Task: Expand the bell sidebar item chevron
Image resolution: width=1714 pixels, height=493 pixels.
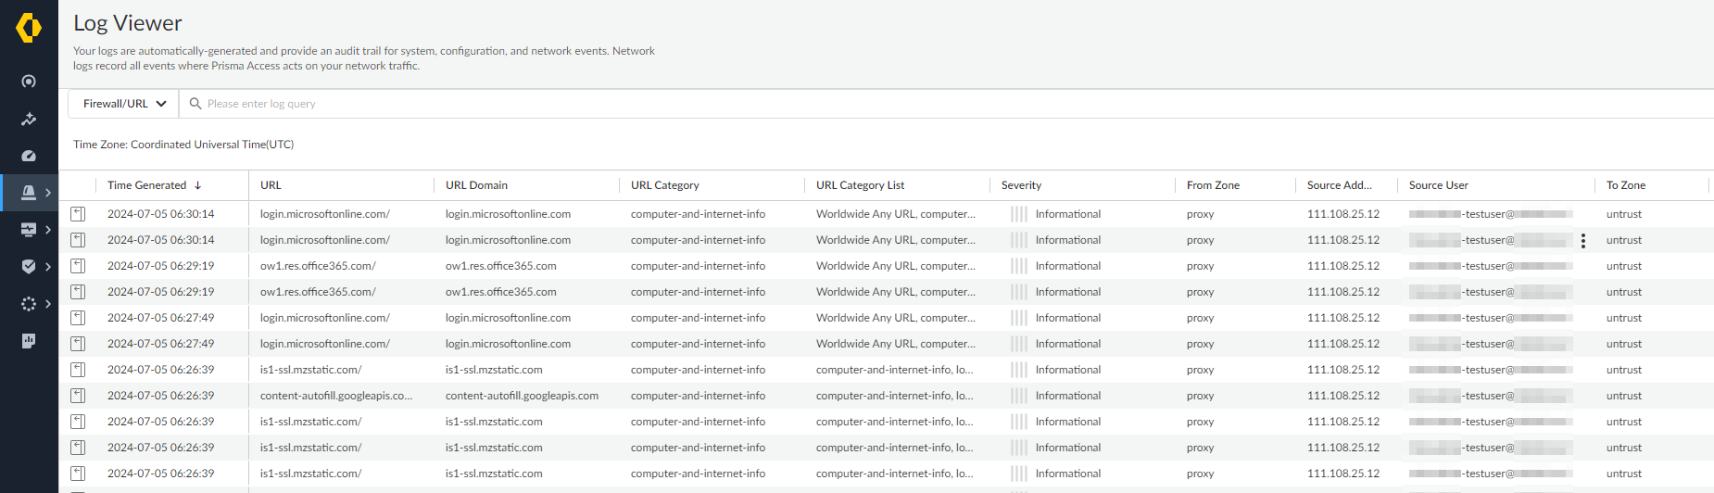Action: [48, 193]
